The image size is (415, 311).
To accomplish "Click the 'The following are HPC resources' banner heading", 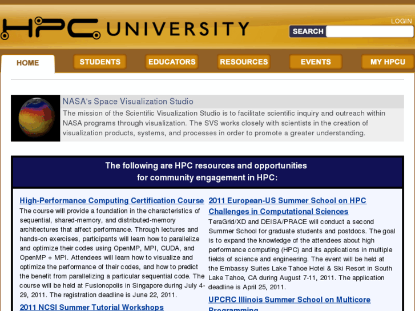I will 207,172.
